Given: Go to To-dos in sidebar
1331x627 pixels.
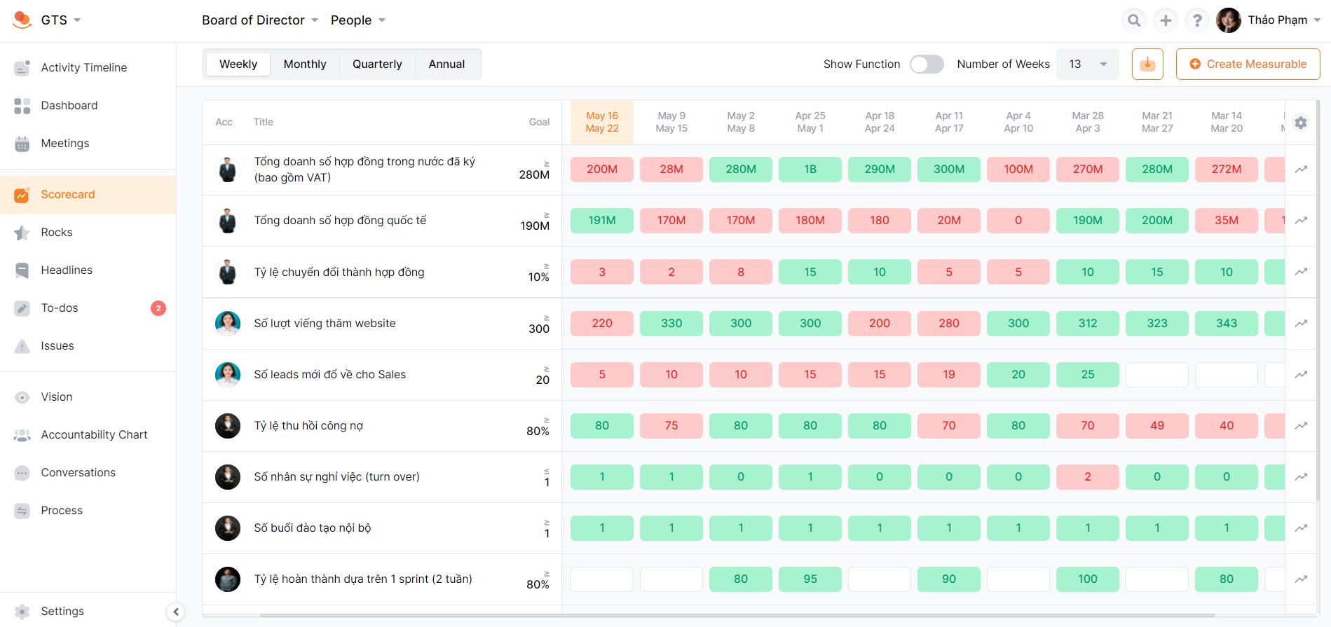Looking at the screenshot, I should click(60, 308).
